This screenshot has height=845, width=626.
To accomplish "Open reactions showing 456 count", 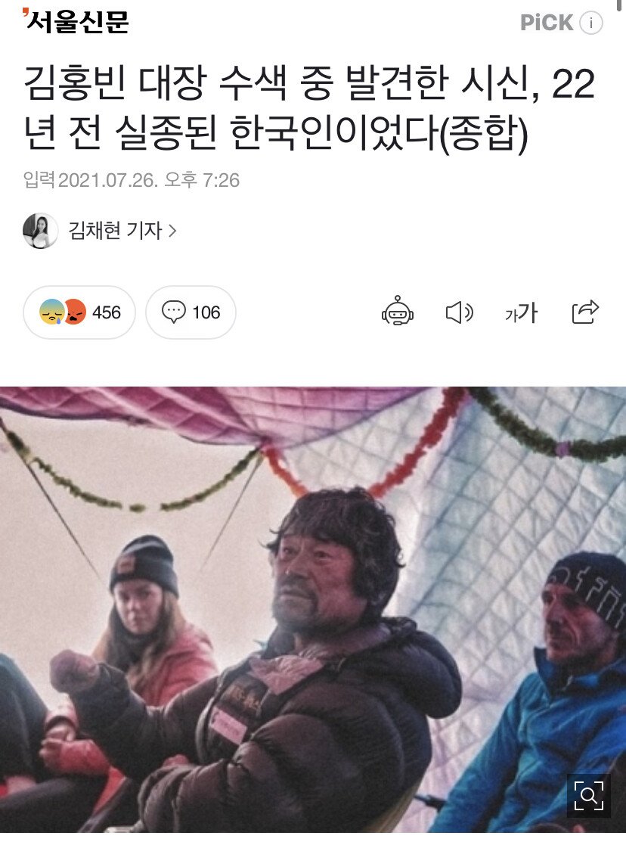I will click(79, 312).
